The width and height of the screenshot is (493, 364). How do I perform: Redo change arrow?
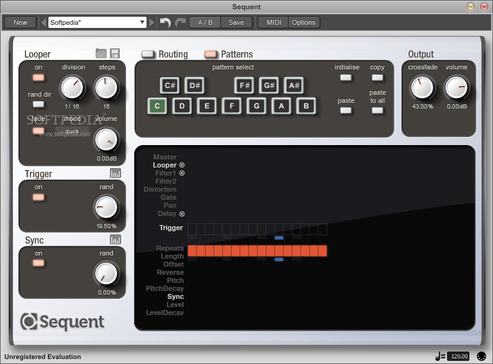(x=180, y=22)
